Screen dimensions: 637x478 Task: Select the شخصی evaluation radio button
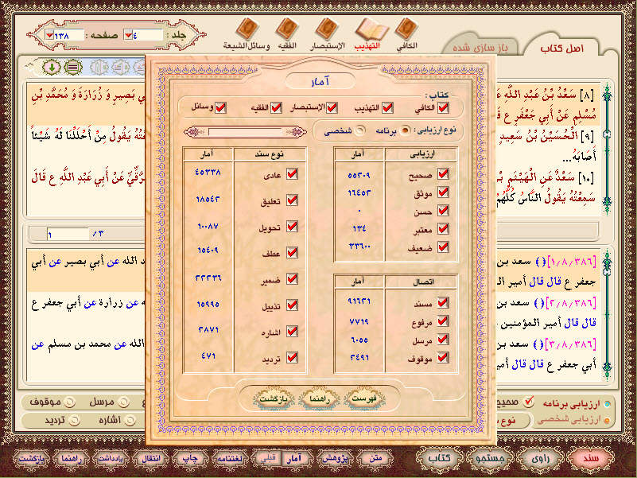(x=359, y=130)
